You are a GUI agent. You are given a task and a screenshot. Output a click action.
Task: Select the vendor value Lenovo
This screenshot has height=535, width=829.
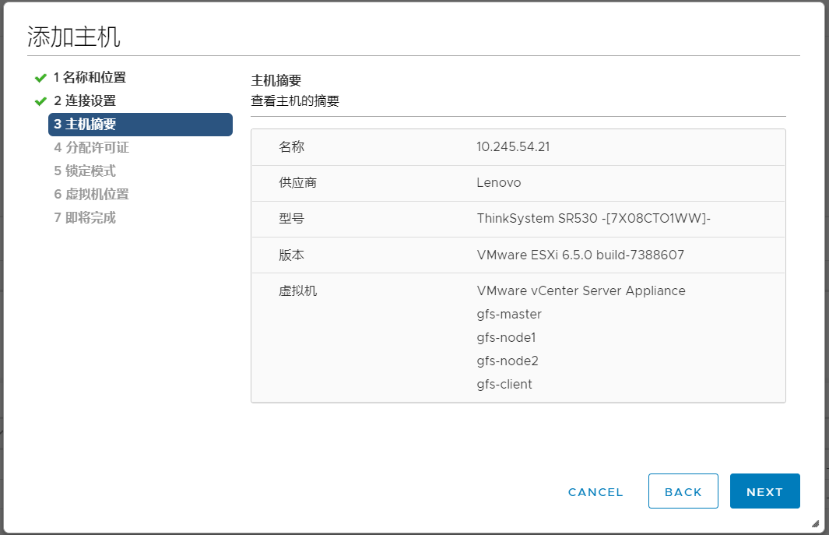(498, 182)
